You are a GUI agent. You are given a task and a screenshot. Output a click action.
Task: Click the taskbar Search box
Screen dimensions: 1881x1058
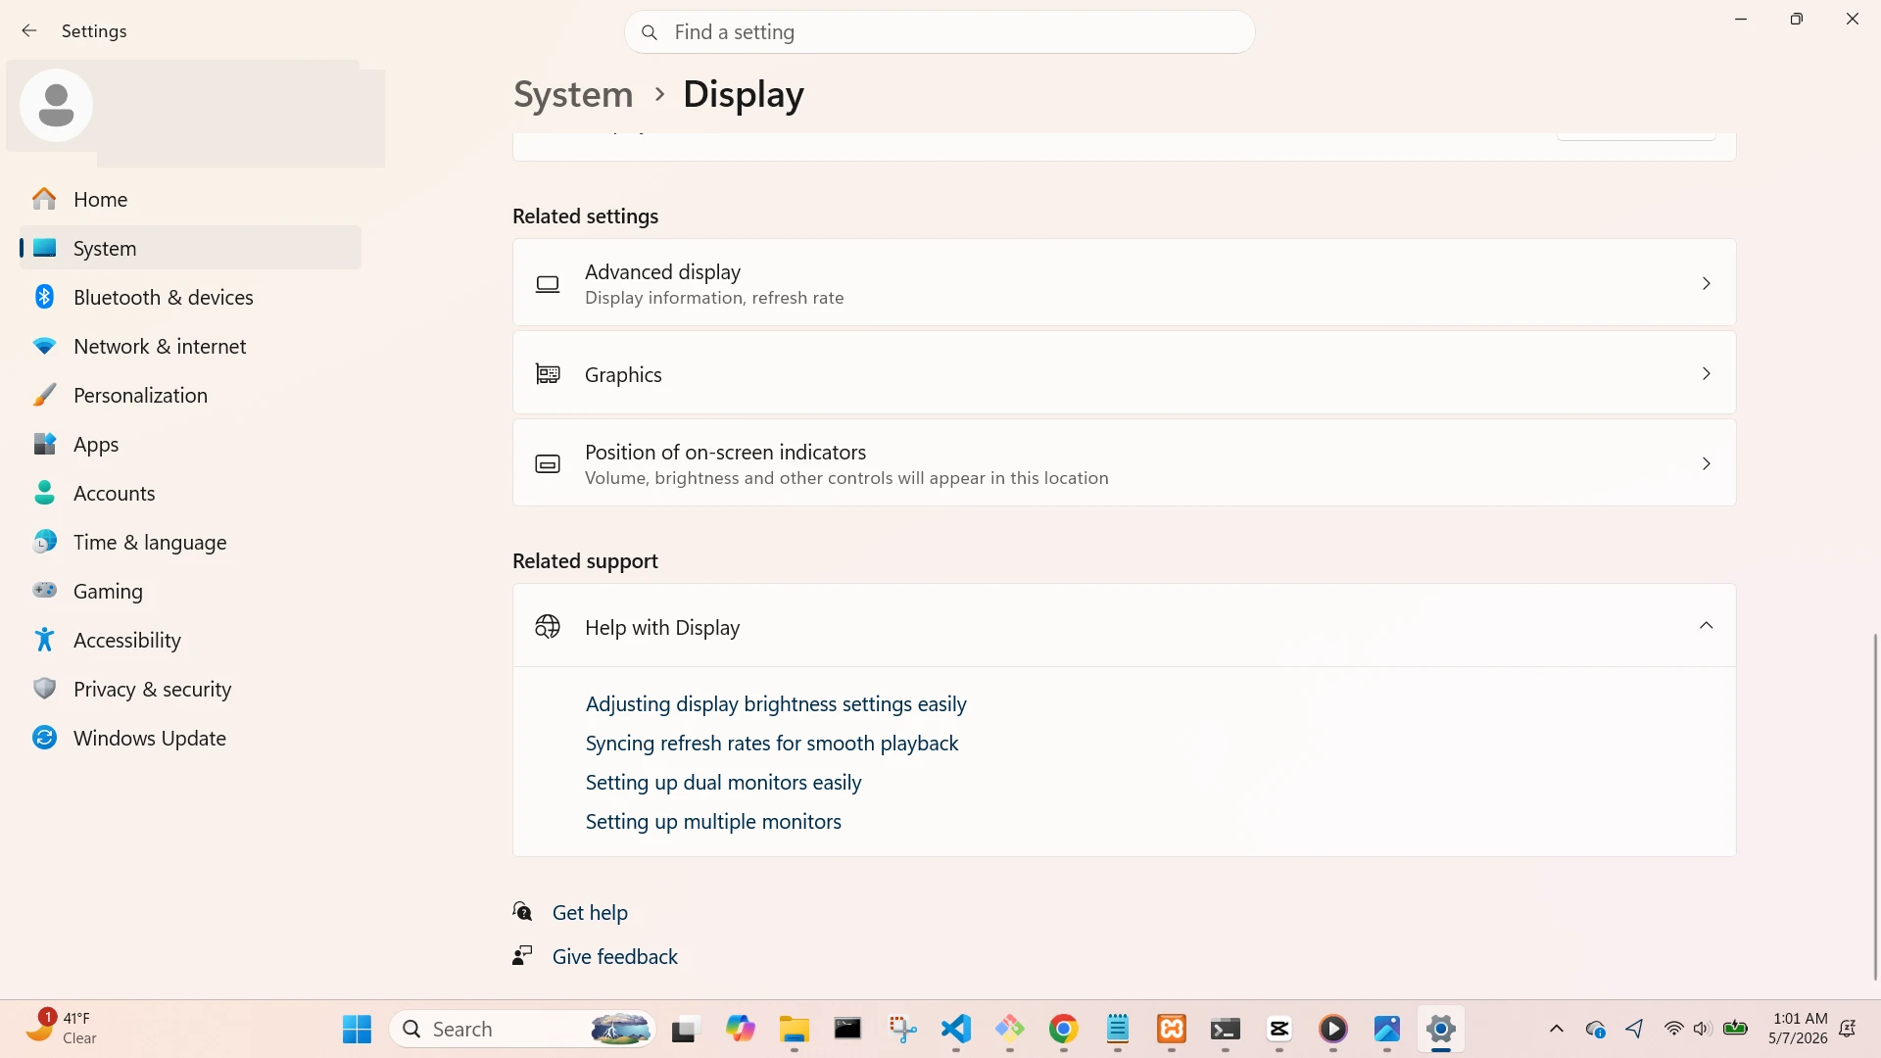pyautogui.click(x=523, y=1029)
